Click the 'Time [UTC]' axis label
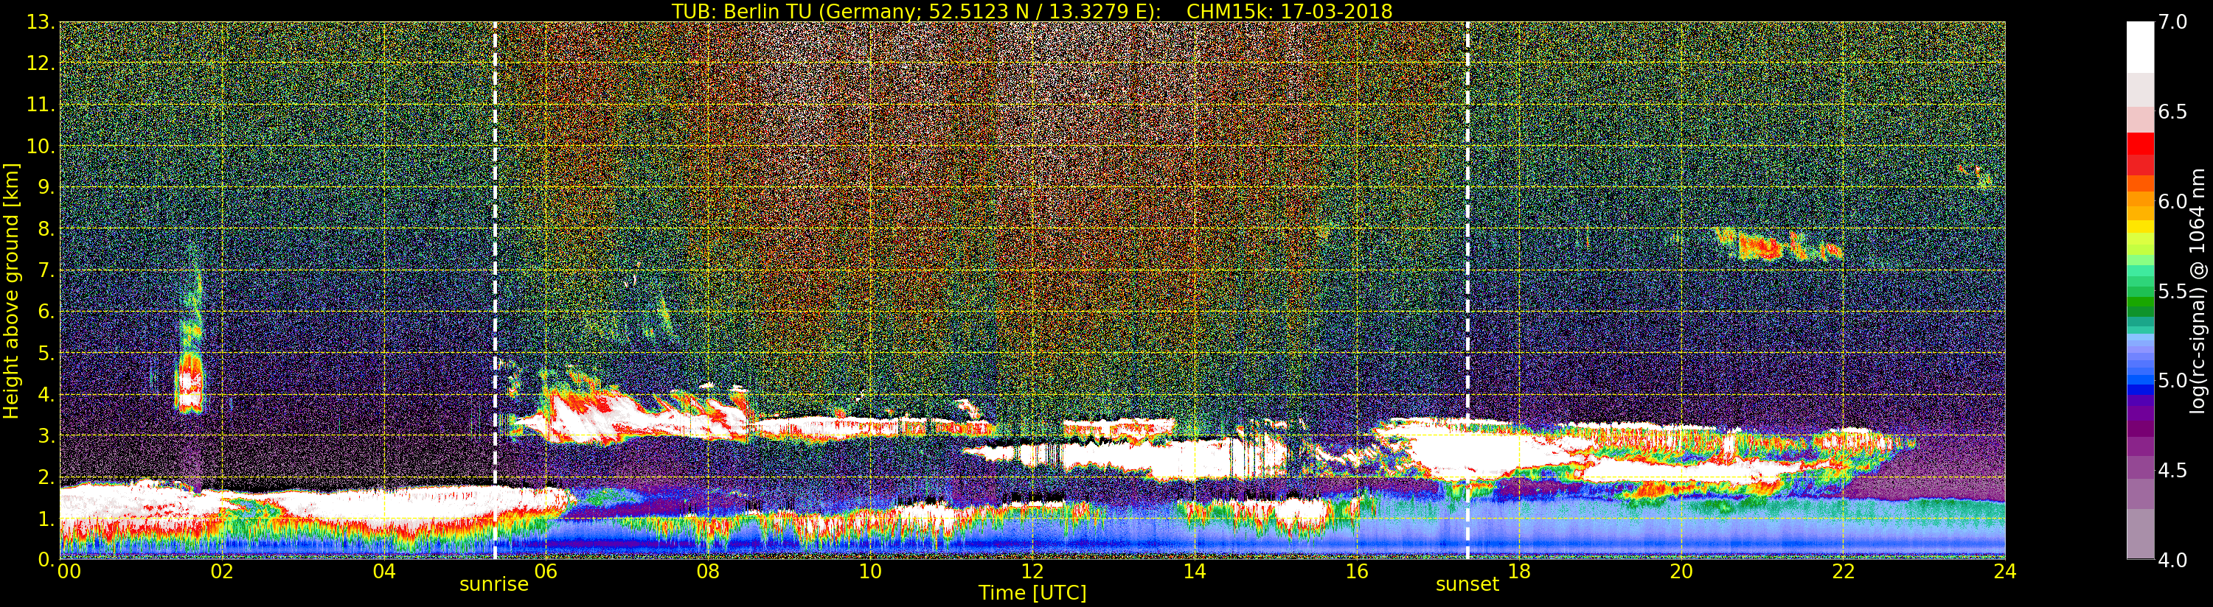The height and width of the screenshot is (607, 2213). (x=1032, y=593)
